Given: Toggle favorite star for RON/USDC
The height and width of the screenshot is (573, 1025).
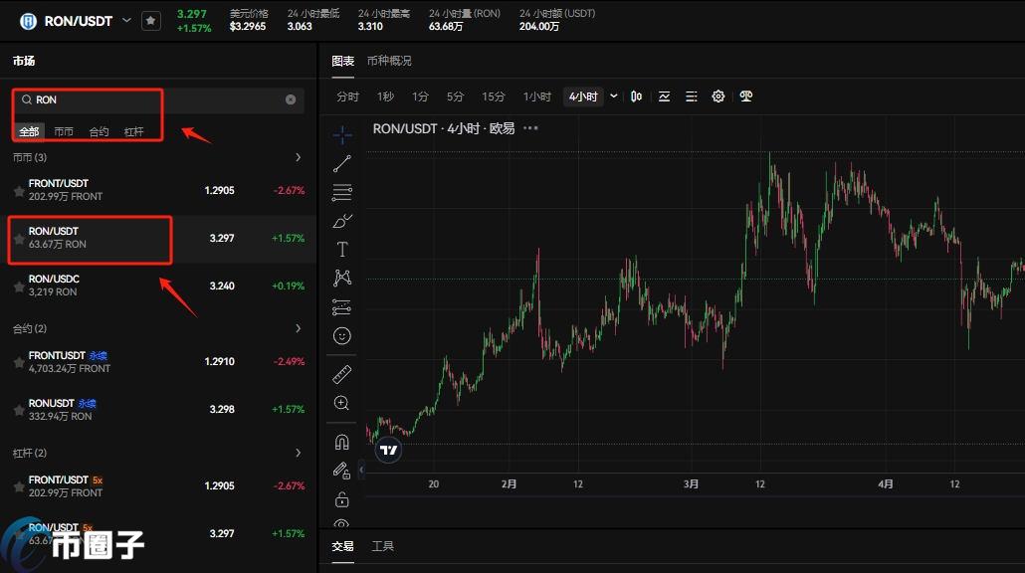Looking at the screenshot, I should [18, 286].
